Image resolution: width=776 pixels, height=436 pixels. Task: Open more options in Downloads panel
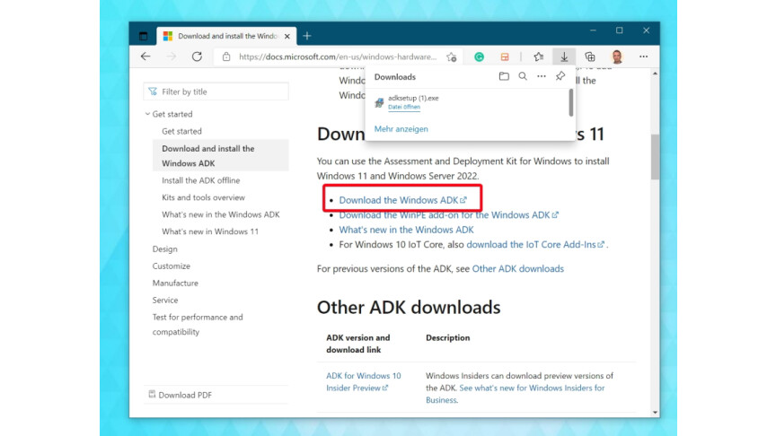pos(542,76)
